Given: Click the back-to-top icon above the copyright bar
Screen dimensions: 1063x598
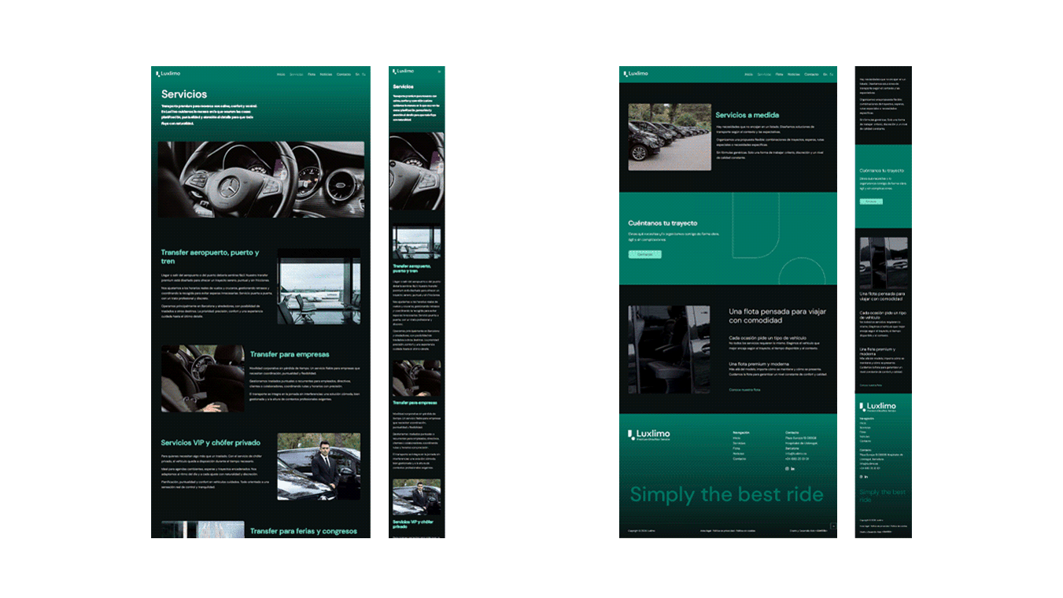Looking at the screenshot, I should click(833, 525).
